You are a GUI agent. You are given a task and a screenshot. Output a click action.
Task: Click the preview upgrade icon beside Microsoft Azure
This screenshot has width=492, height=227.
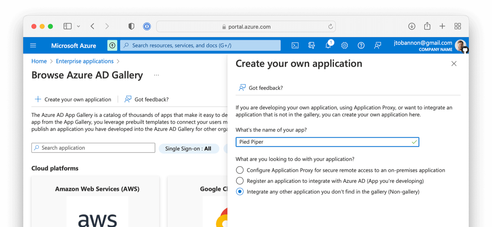(112, 46)
